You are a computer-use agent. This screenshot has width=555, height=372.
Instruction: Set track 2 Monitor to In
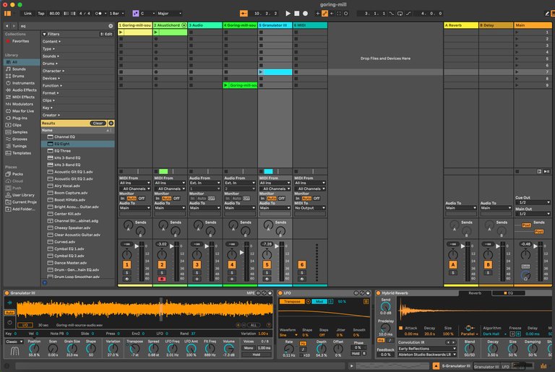coord(158,199)
